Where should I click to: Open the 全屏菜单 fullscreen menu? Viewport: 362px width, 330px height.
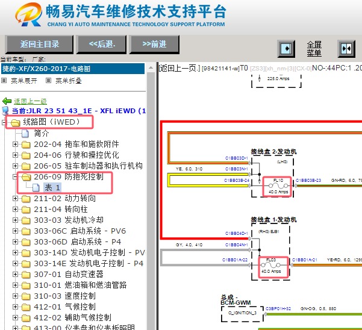314,49
